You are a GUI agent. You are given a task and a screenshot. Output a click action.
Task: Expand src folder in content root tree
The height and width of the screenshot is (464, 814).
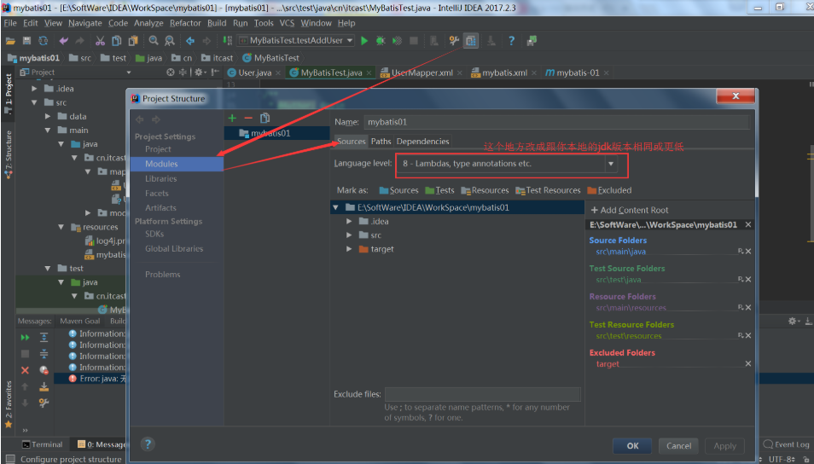[349, 235]
